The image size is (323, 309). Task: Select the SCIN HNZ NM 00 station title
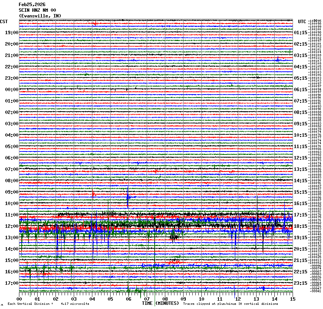[x=37, y=10]
